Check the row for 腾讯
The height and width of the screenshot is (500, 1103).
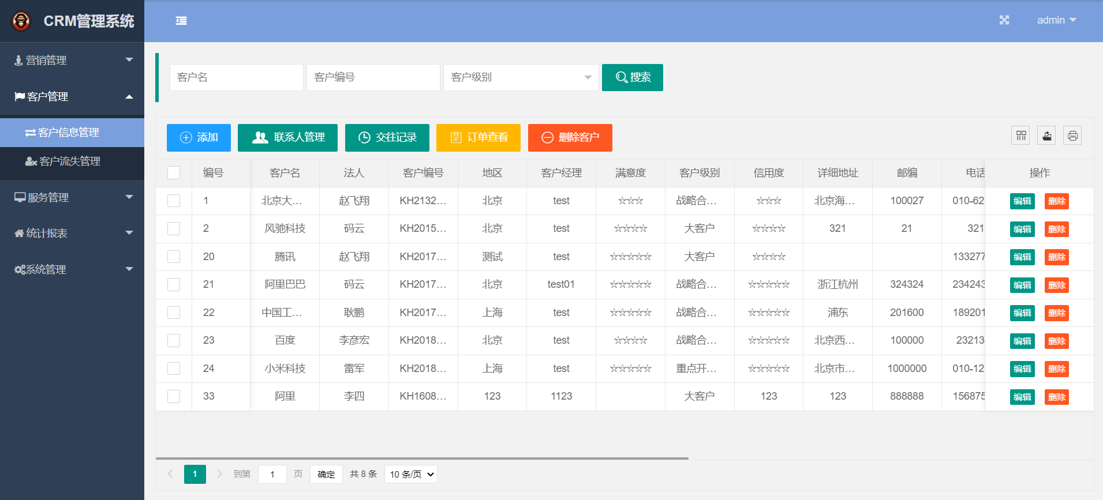point(174,257)
